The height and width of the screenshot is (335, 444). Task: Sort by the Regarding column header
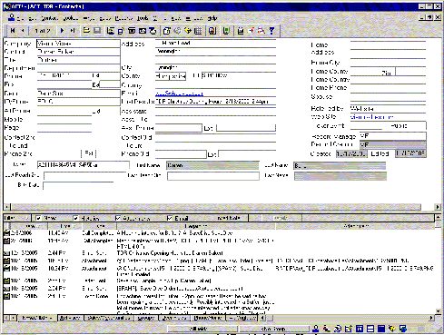tap(196, 226)
